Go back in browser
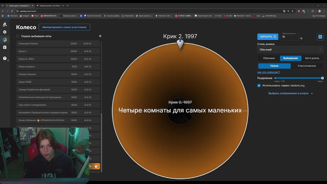 coord(3,11)
